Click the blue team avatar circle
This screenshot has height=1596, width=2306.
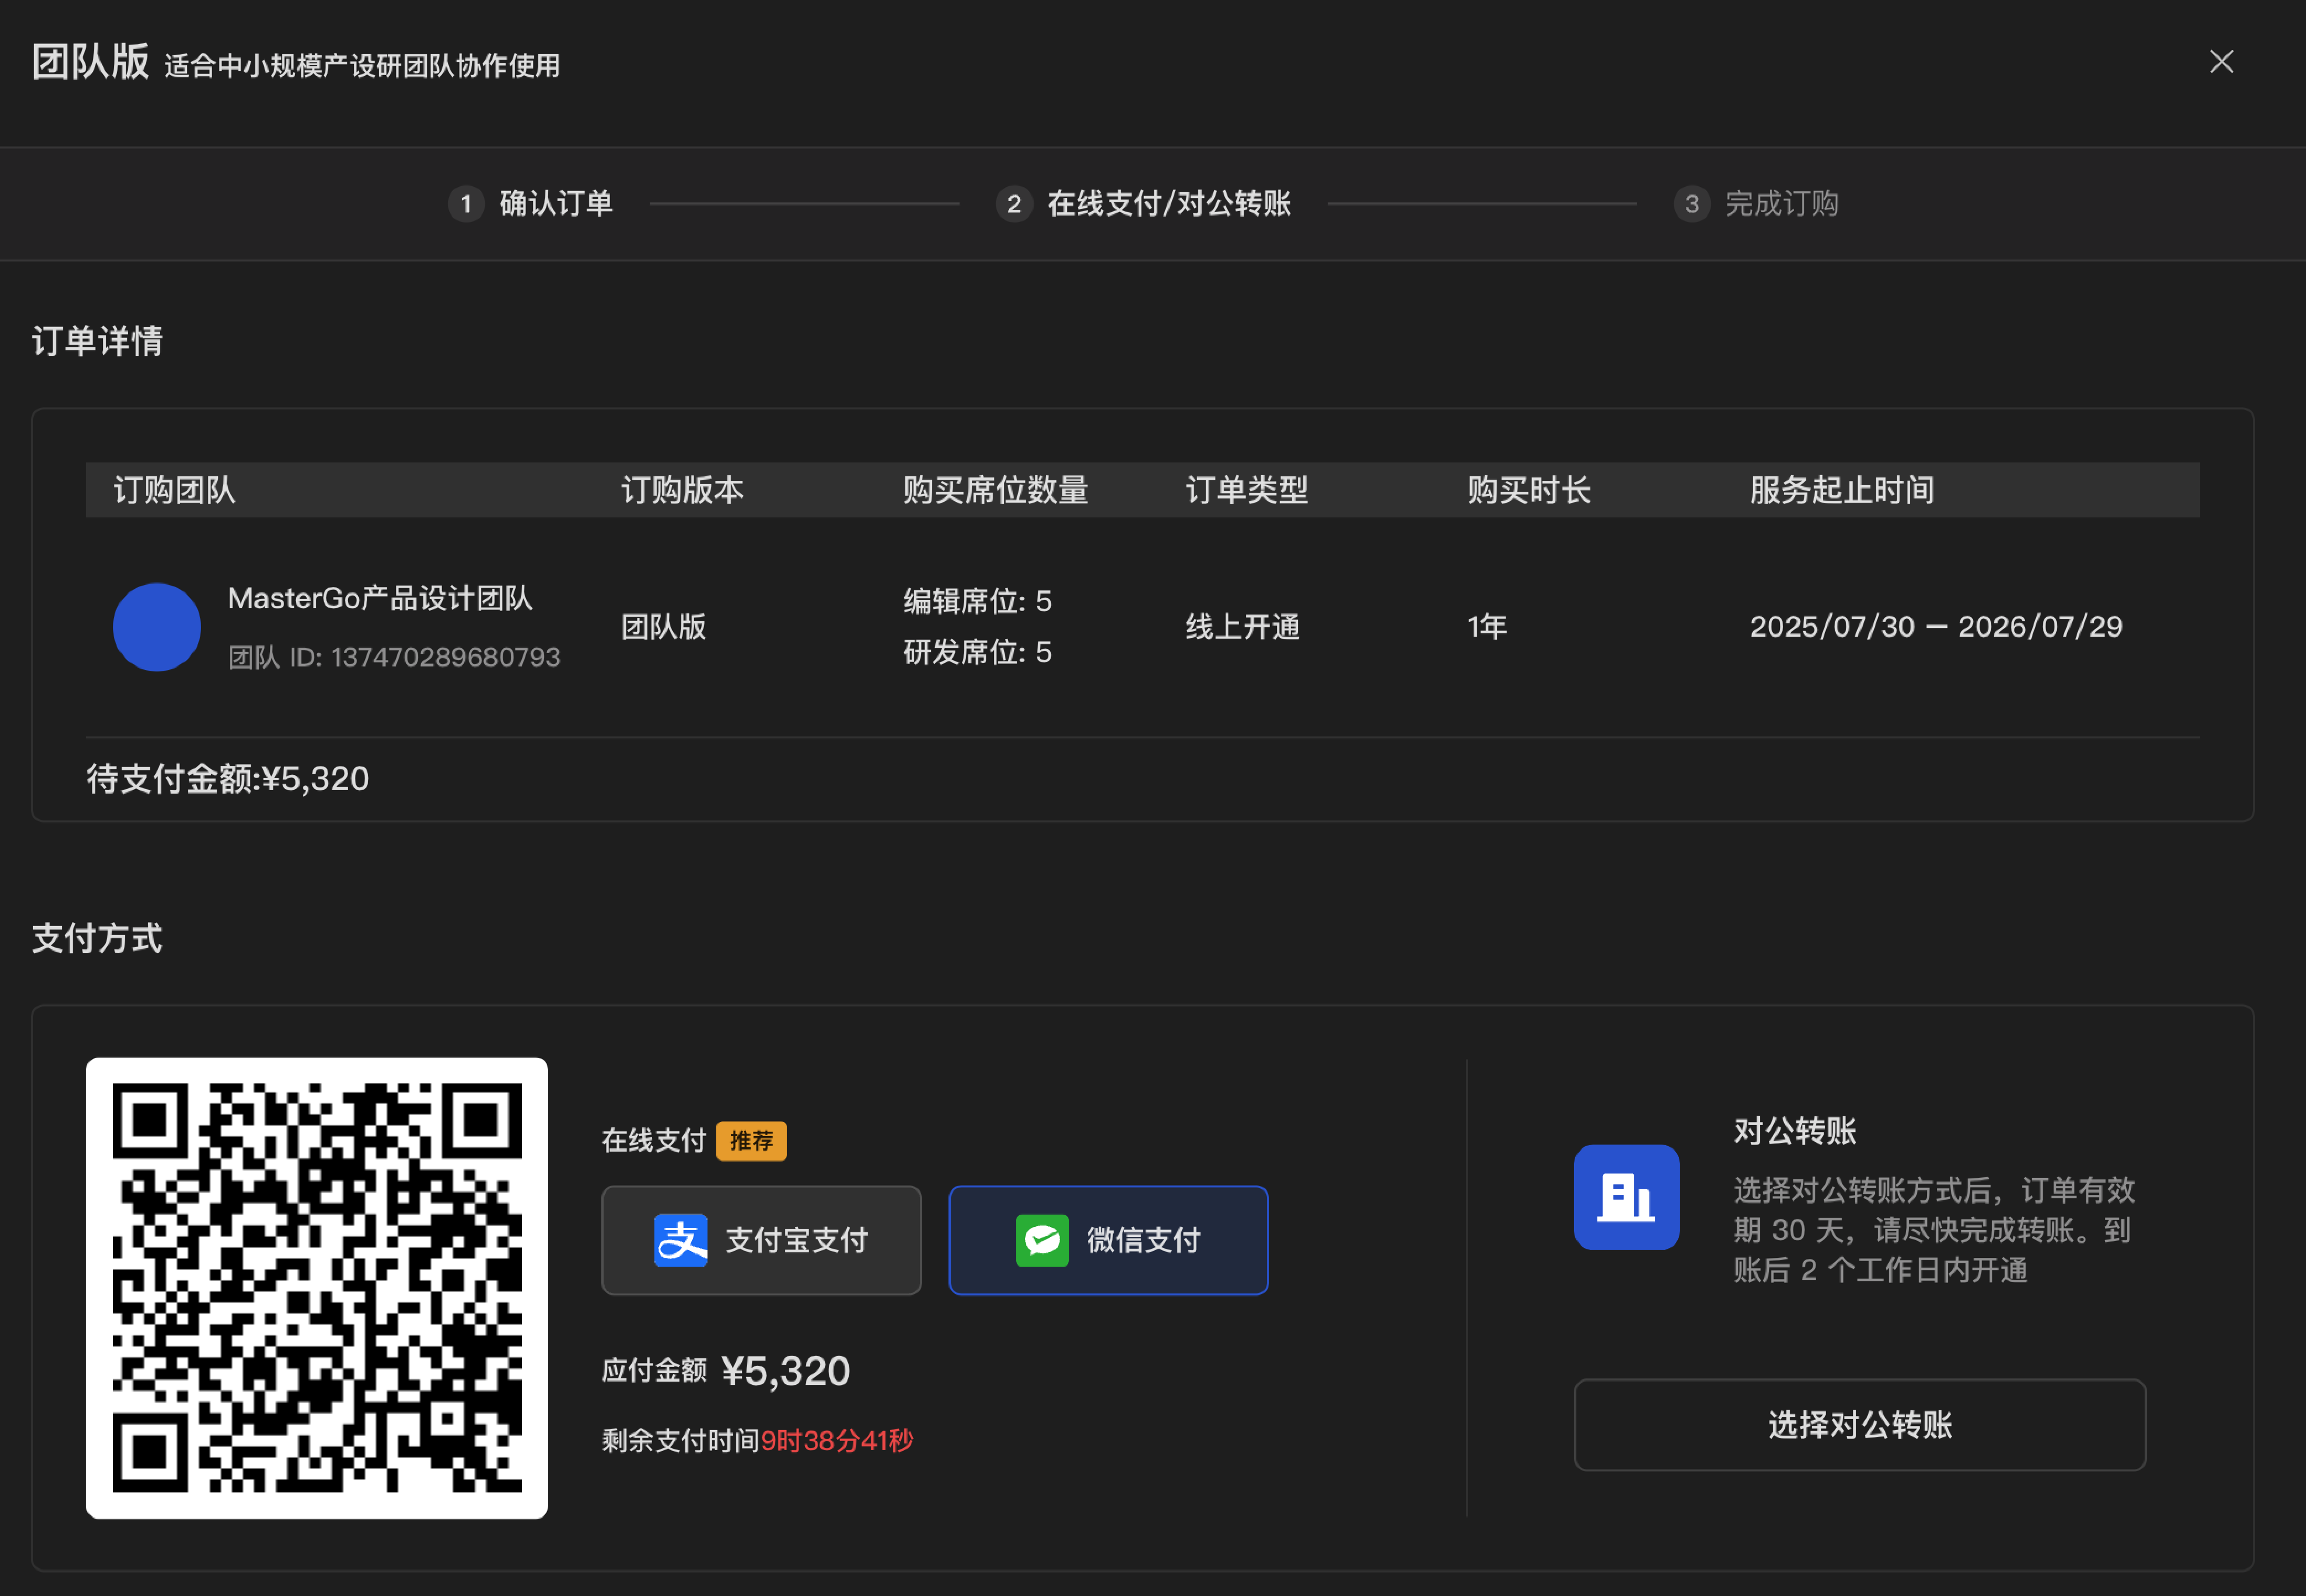[x=157, y=627]
